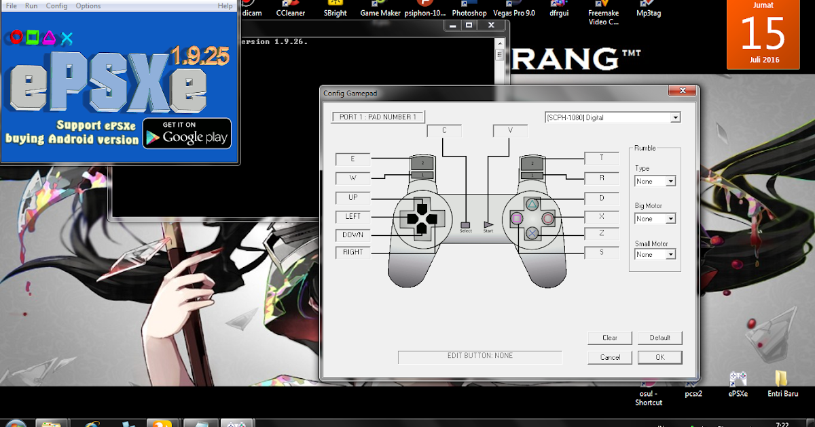Open the Run menu in ePSXe
815x427 pixels.
click(31, 5)
